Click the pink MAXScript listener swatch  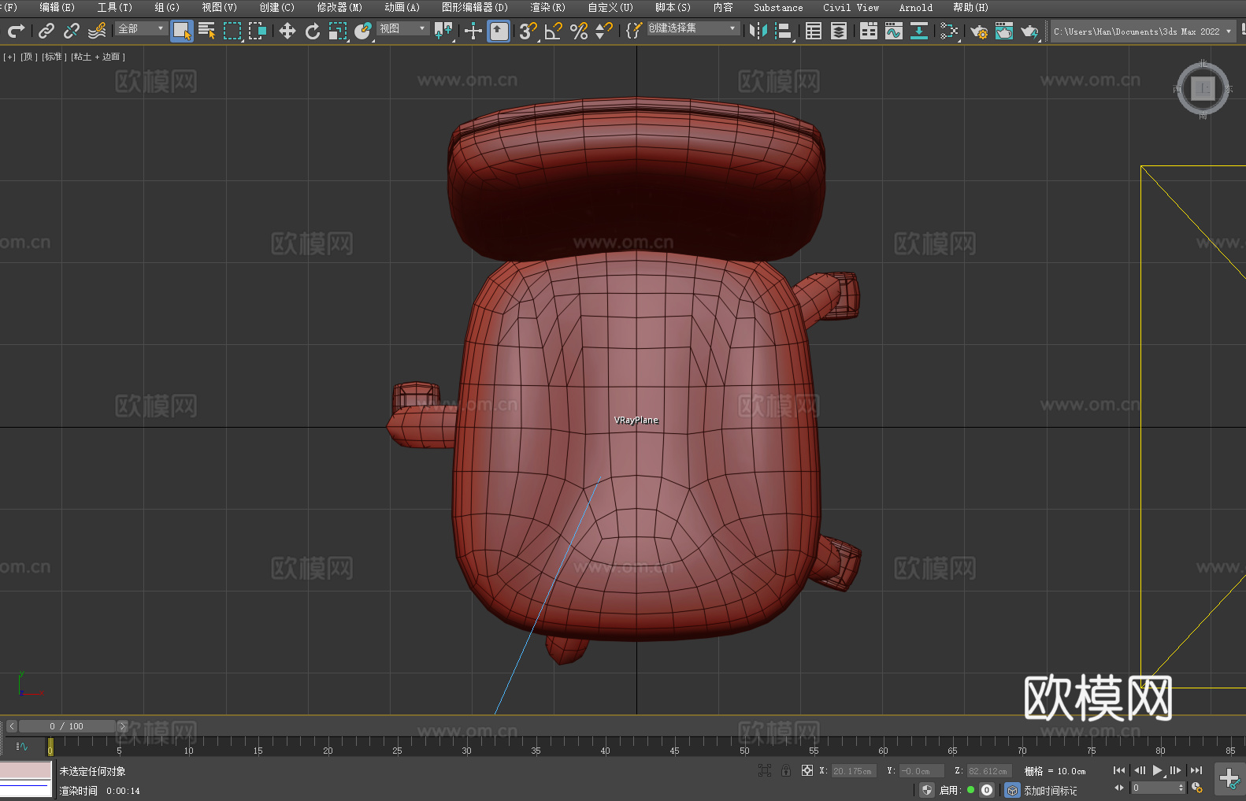[x=26, y=770]
